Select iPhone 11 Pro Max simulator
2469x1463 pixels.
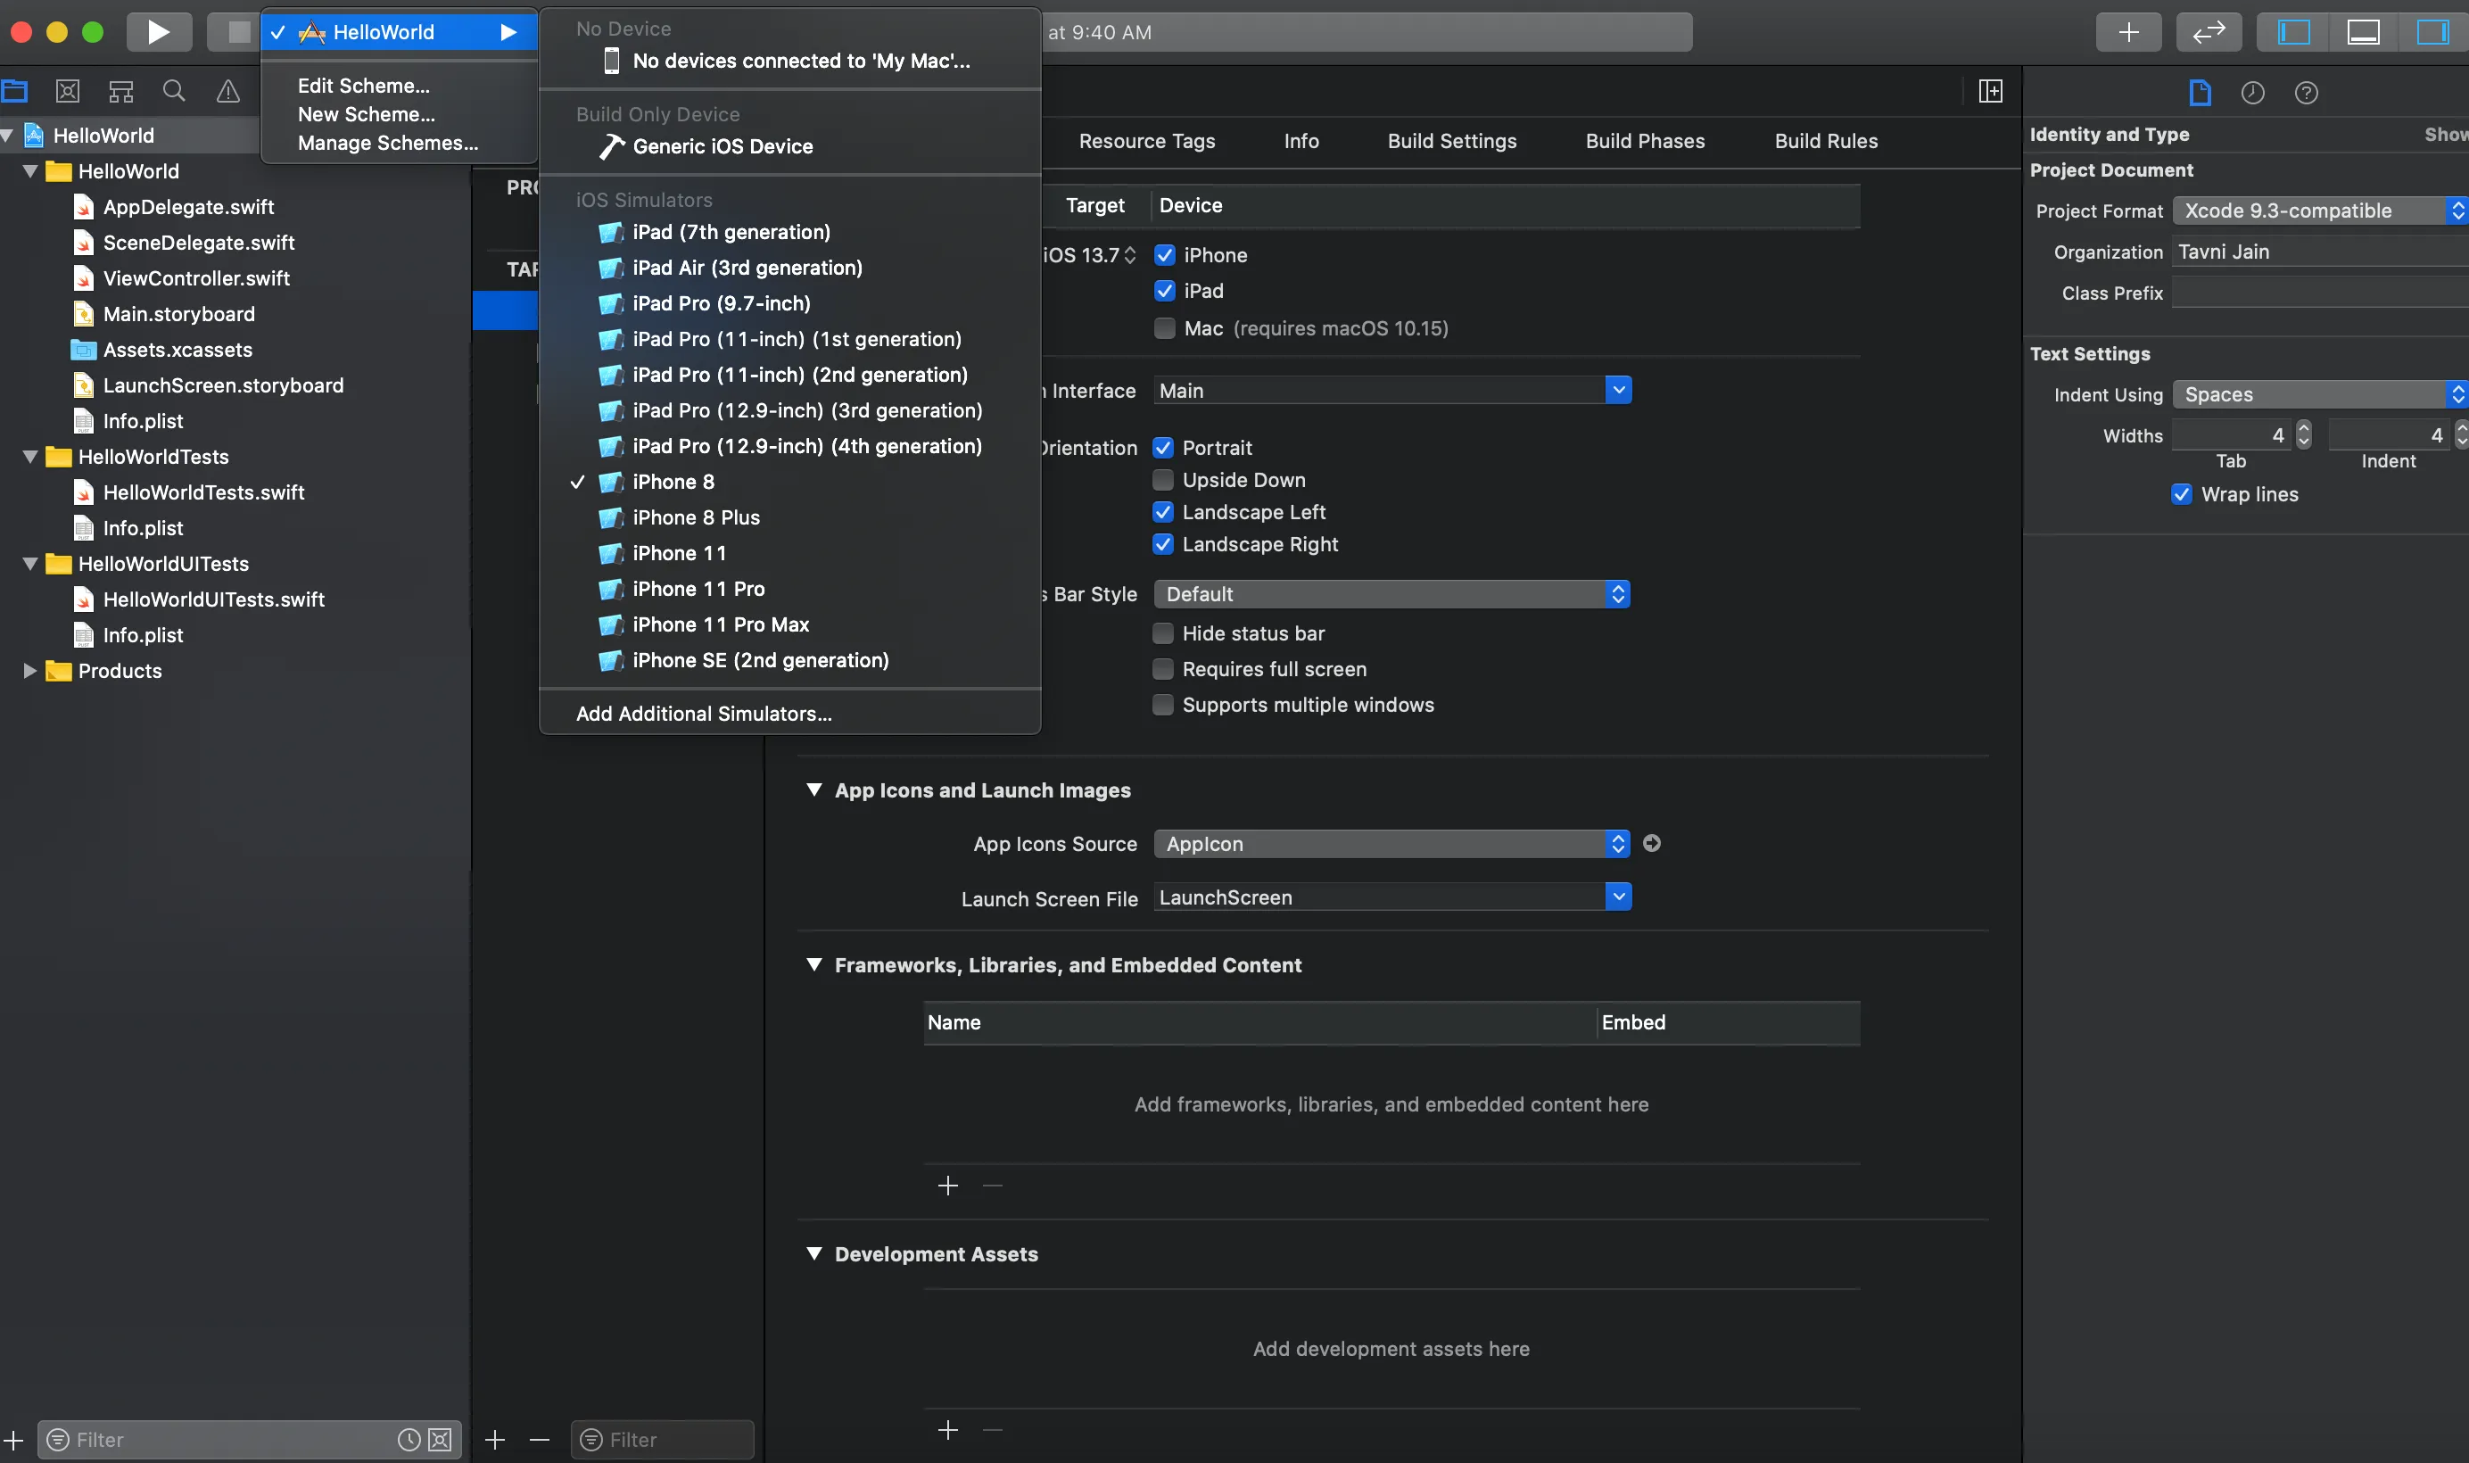721,624
